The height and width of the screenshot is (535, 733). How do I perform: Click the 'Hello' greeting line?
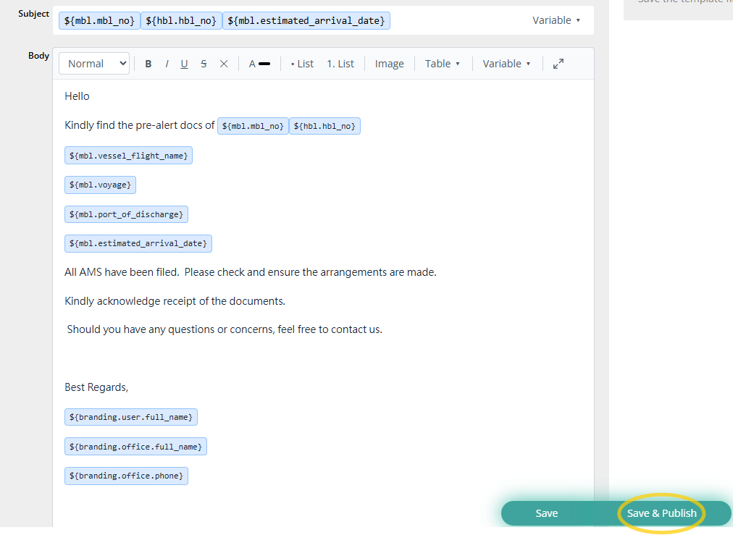77,96
